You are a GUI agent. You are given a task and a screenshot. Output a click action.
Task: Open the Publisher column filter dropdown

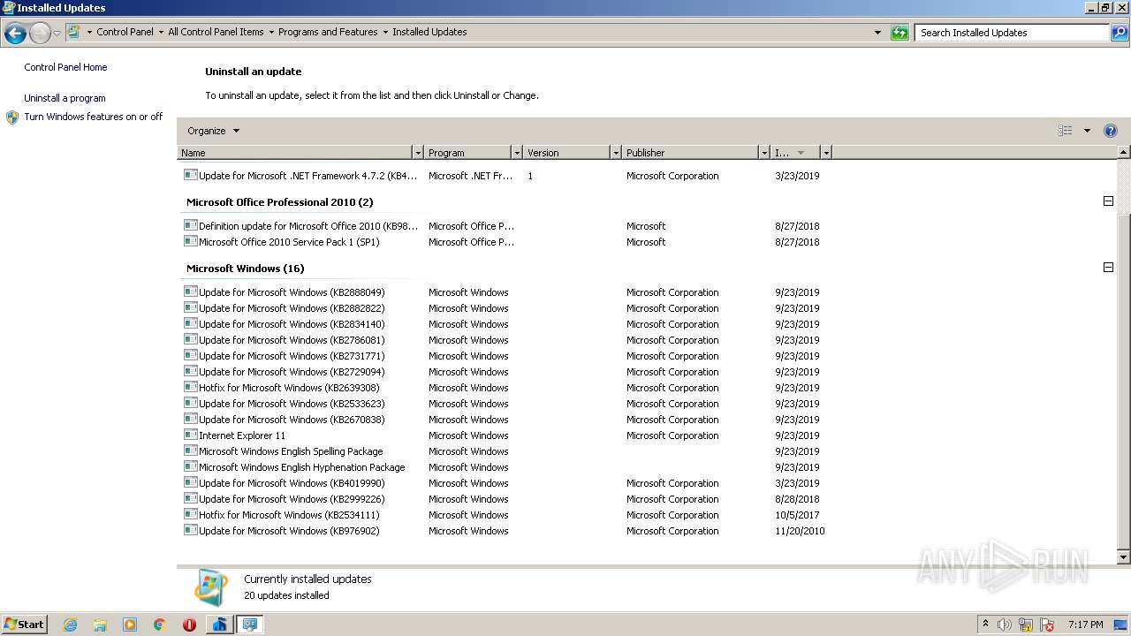(764, 153)
